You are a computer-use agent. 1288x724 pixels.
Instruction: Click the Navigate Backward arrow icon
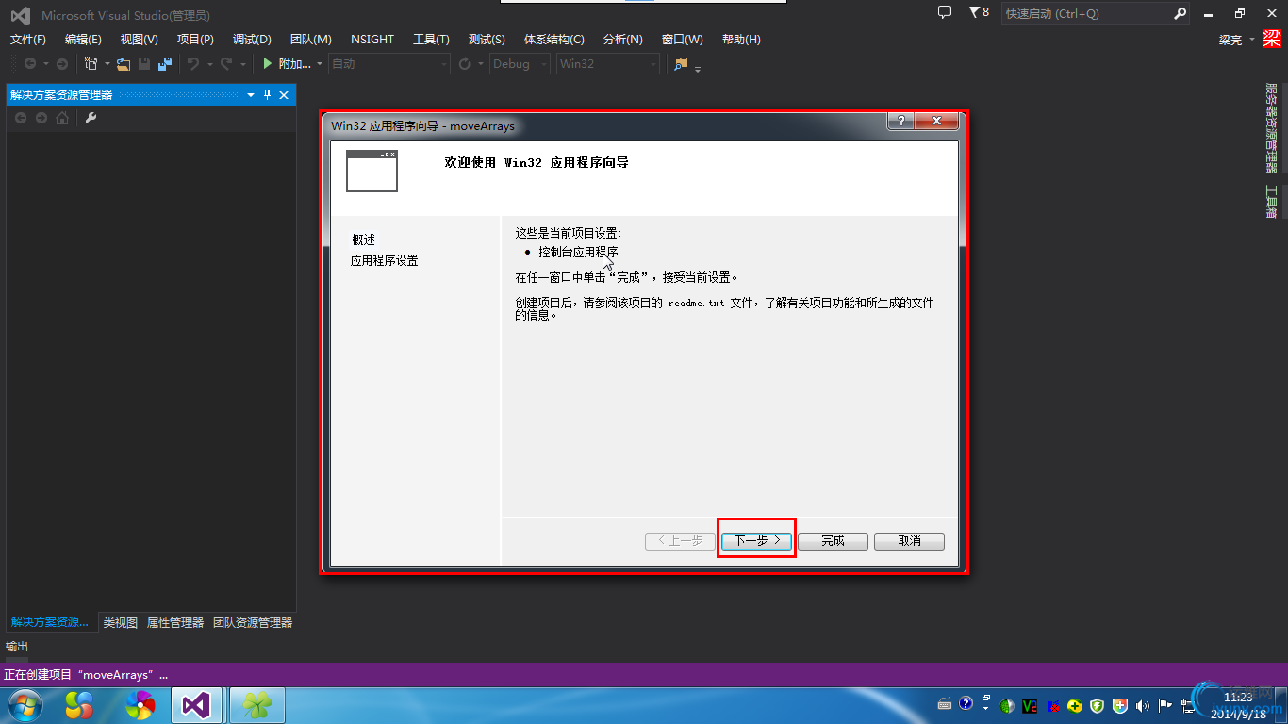coord(30,62)
